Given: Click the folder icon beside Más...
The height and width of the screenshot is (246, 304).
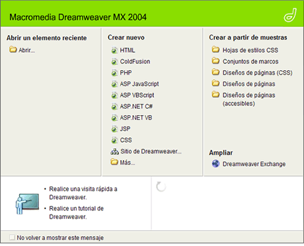Looking at the screenshot, I should click(x=114, y=162).
